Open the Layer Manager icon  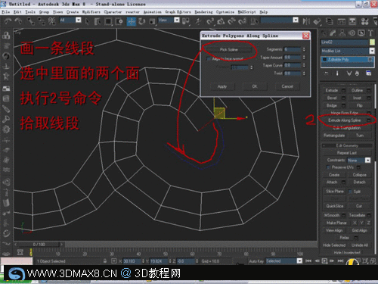[x=330, y=21]
